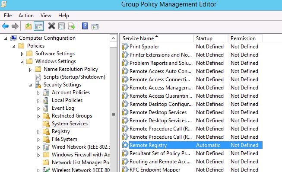This screenshot has width=282, height=172.
Task: Click Not Defined startup for Print Spooler
Action: click(x=210, y=47)
